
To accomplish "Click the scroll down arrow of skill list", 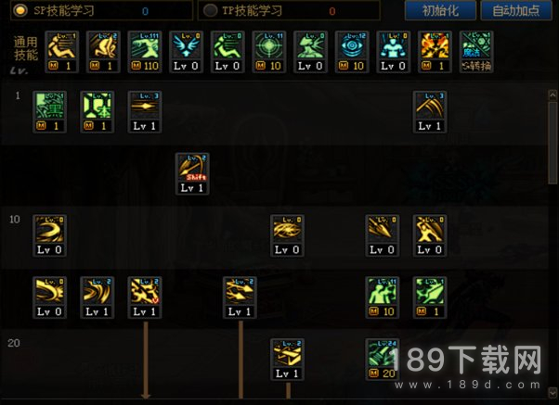I will point(552,392).
